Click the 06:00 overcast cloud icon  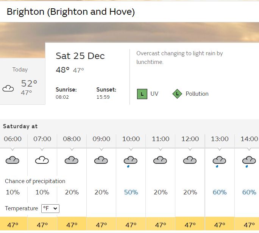(12, 160)
